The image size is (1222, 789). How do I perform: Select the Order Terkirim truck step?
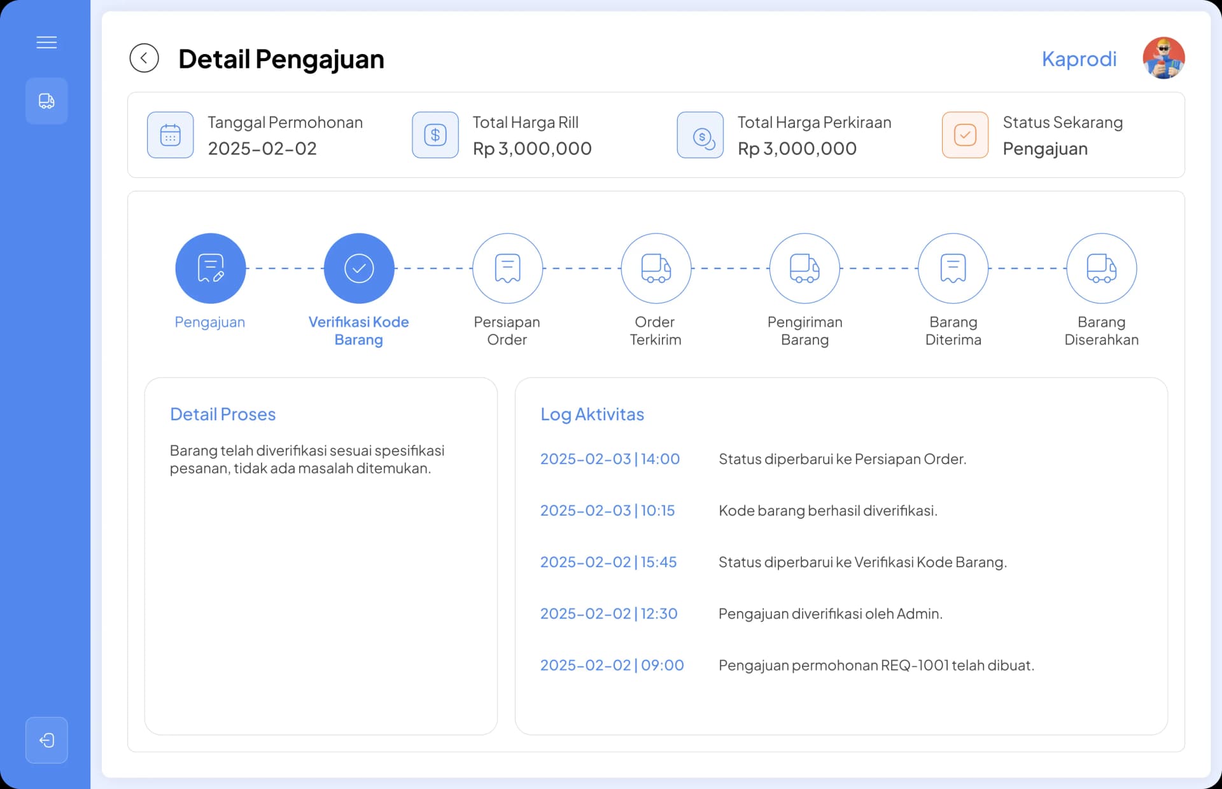pos(656,268)
